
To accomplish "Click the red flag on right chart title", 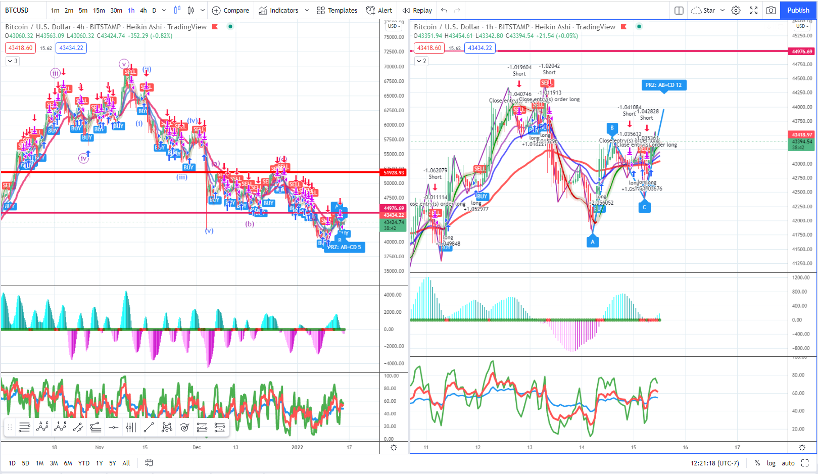I will tap(624, 27).
